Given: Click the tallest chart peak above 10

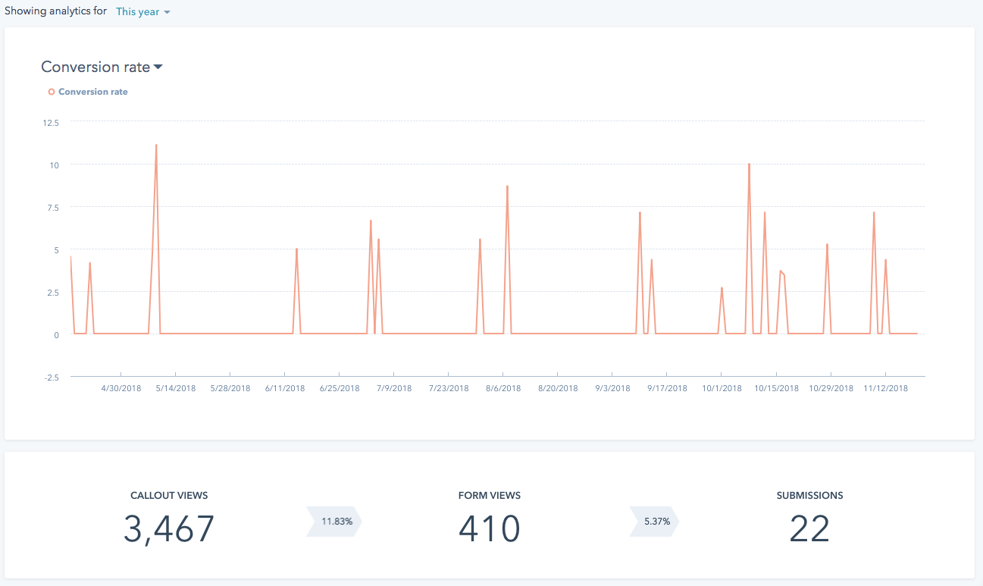Looking at the screenshot, I should (156, 146).
